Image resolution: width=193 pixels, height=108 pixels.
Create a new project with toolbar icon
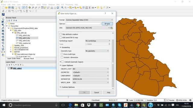(x=3, y=7)
